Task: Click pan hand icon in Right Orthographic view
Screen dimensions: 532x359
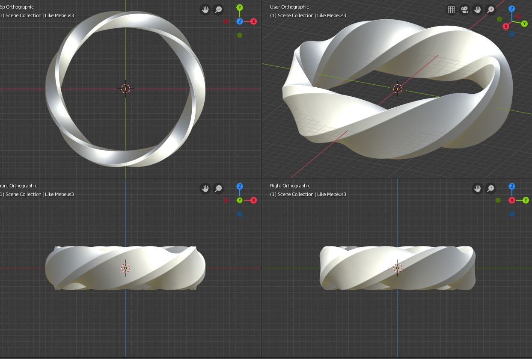Action: [478, 188]
